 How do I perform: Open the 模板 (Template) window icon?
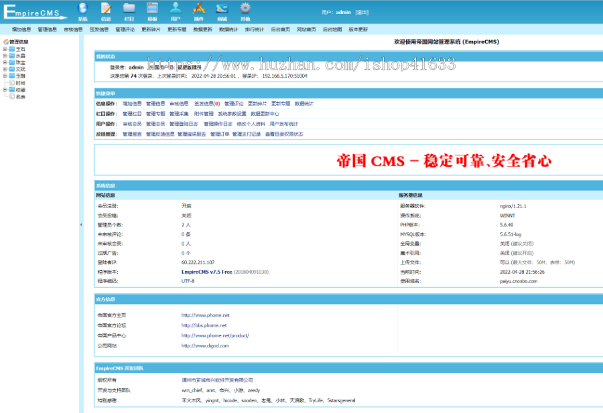point(152,11)
